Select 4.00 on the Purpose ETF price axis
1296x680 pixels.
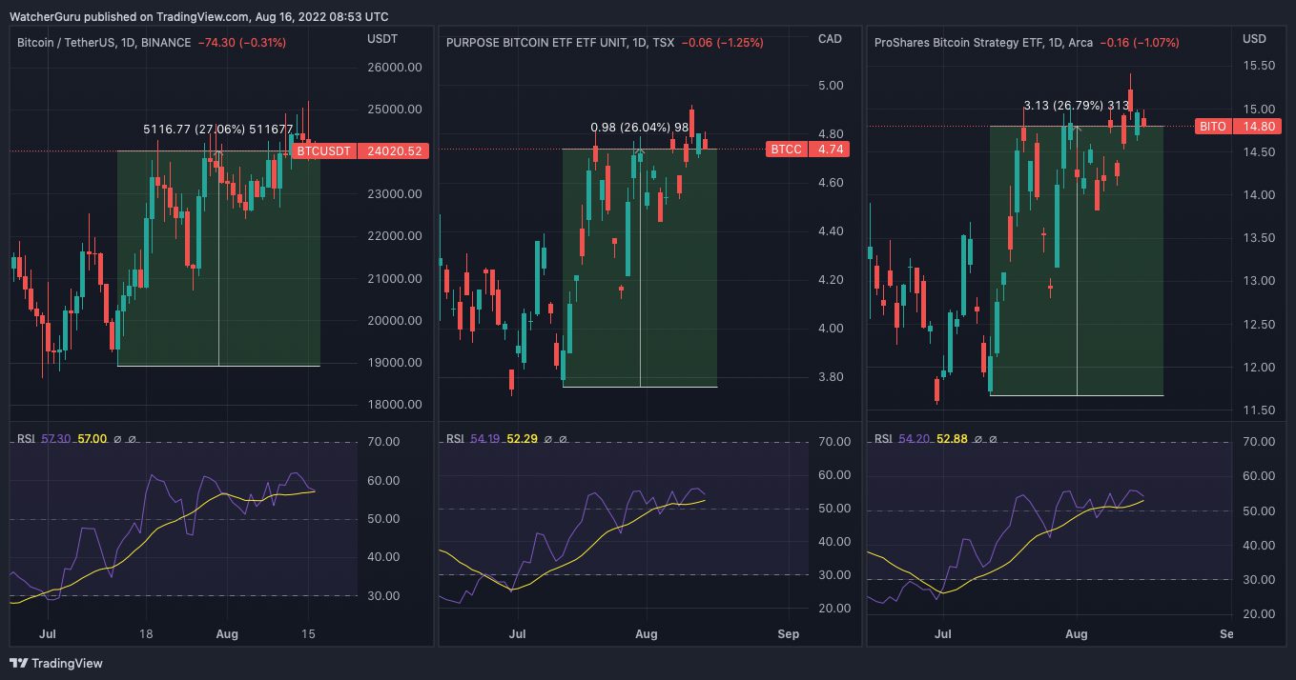coord(831,329)
